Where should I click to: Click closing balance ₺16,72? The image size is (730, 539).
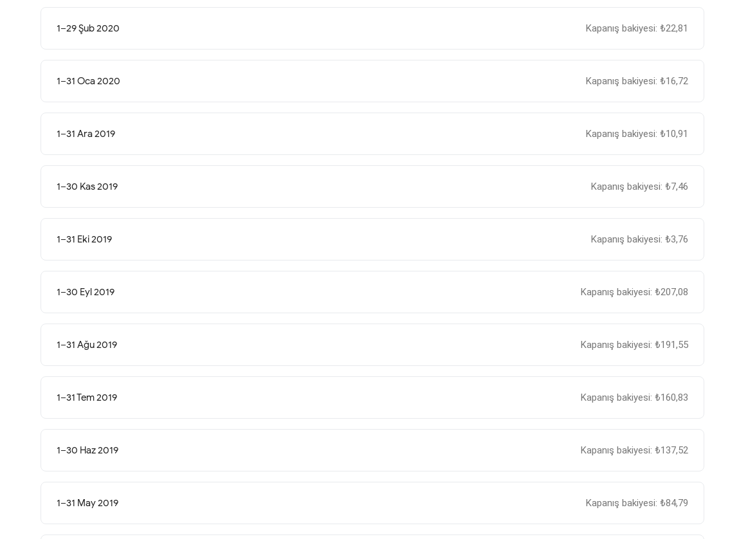coord(637,81)
